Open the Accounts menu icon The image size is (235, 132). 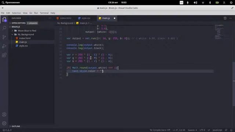[x=4, y=114]
